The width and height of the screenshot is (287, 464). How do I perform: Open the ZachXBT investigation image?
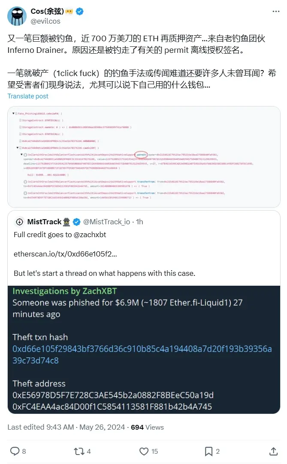pos(144,349)
